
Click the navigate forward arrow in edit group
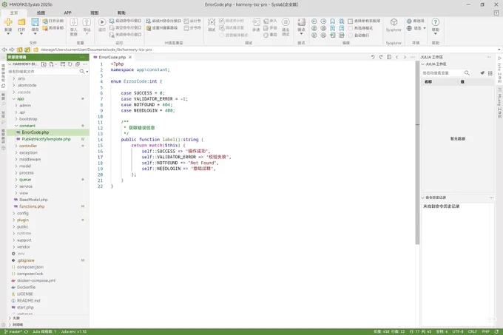click(x=323, y=21)
